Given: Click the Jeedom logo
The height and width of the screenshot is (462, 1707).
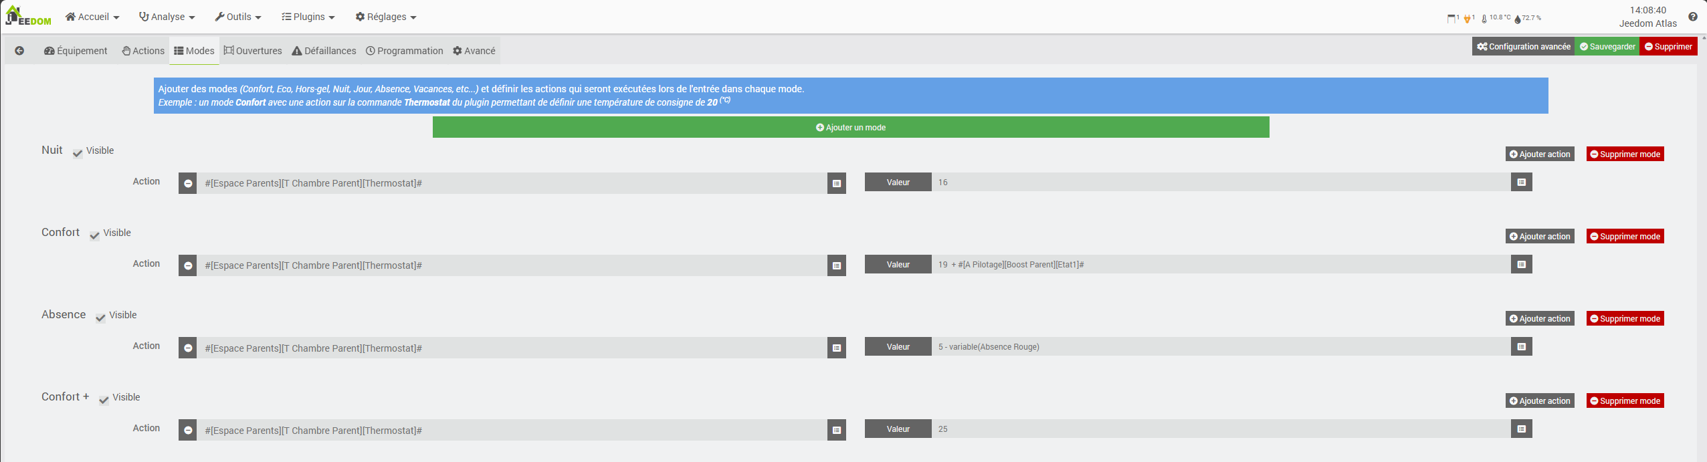Looking at the screenshot, I should tap(28, 17).
